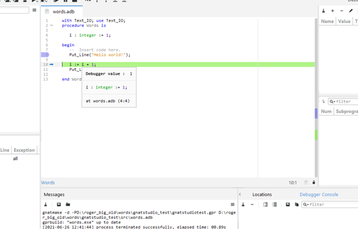Image resolution: width=358 pixels, height=229 pixels.
Task: Click the 'i : integer := 1;' tooltip line
Action: 106,87
